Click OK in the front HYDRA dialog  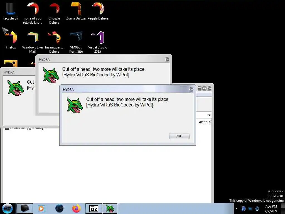click(179, 136)
